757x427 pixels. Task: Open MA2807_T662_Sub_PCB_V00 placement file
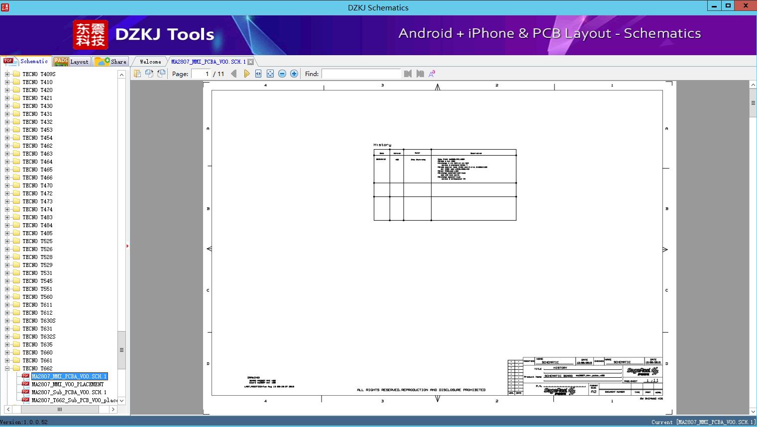(75, 400)
